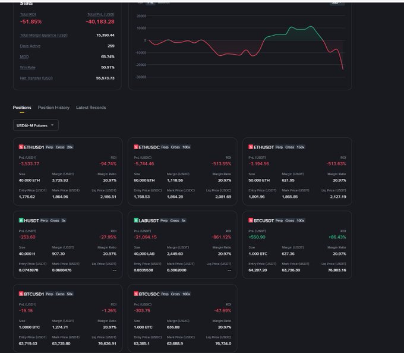Click the Cross tag on BTCUSDT card
This screenshot has width=404, height=353.
pyautogui.click(x=289, y=220)
